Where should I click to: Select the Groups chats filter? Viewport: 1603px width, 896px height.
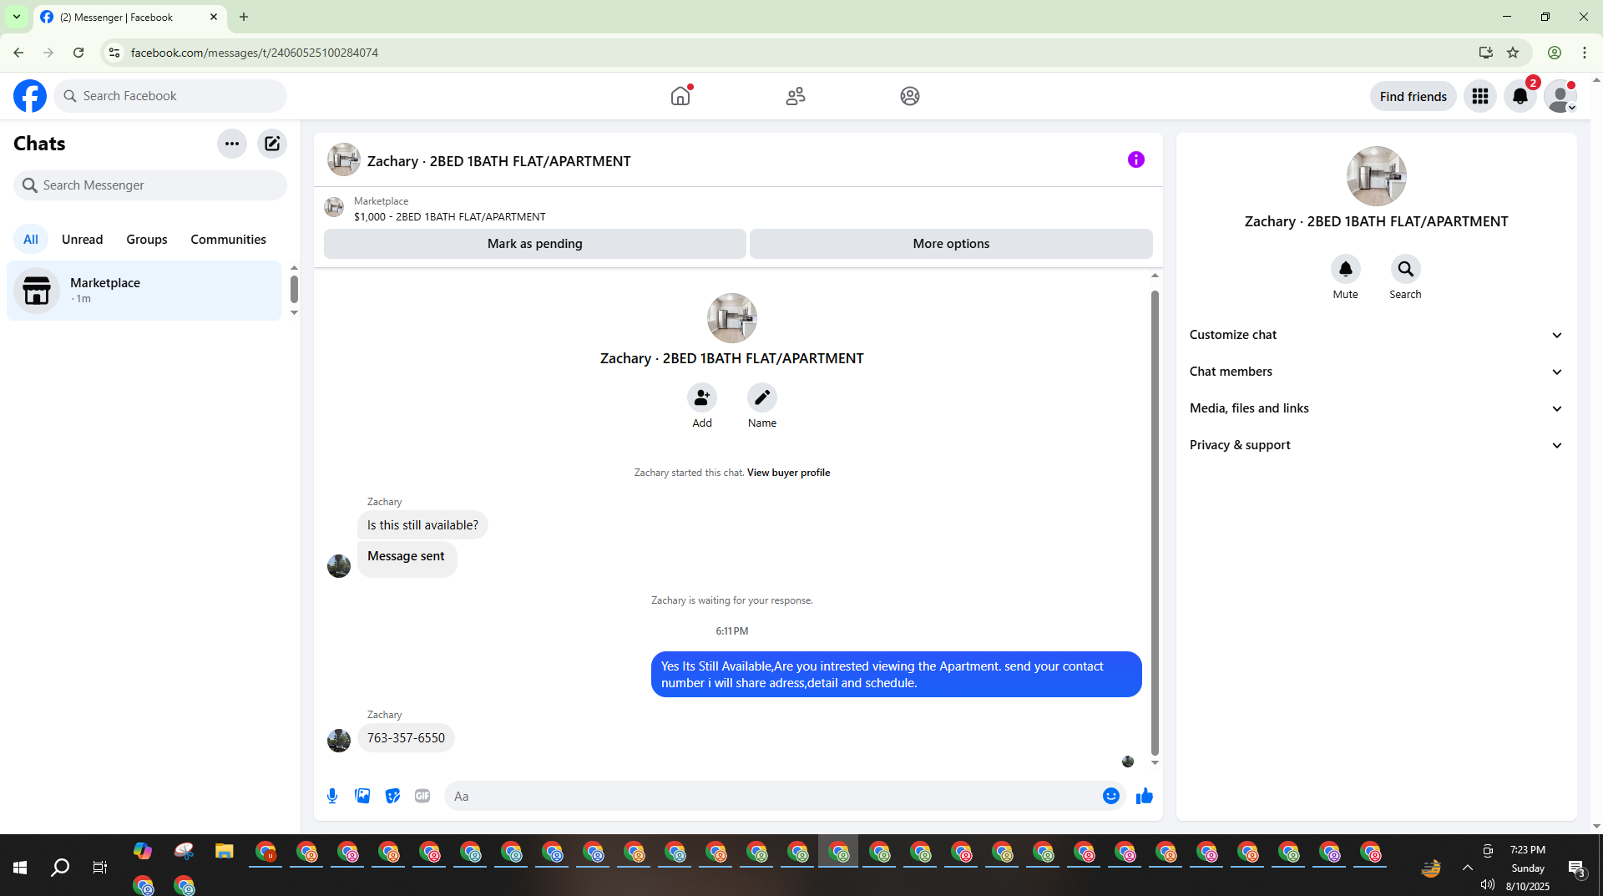point(147,240)
